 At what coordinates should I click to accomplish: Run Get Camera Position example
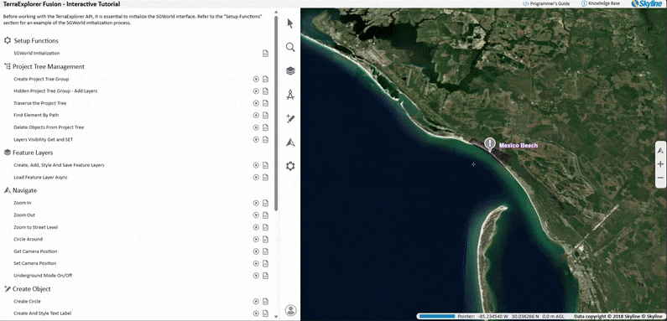pos(256,251)
